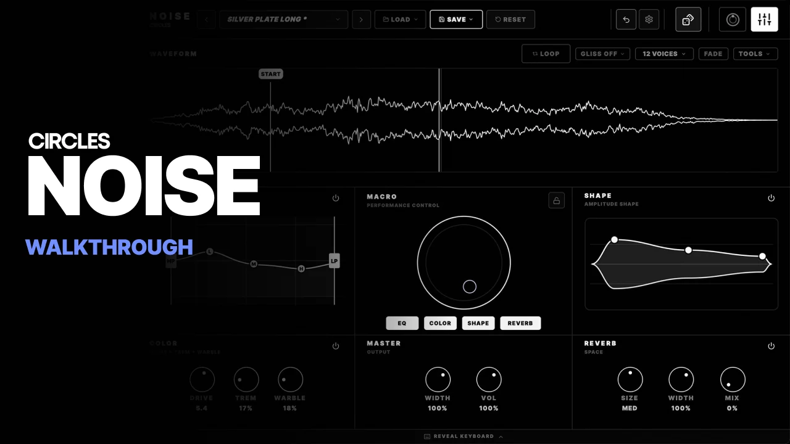The width and height of the screenshot is (790, 444).
Task: Click the Reset button
Action: coord(510,19)
